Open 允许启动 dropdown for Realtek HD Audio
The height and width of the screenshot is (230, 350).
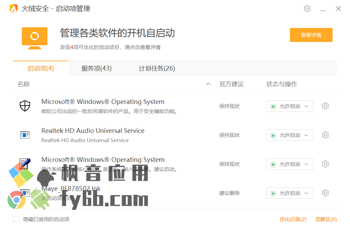tap(290, 135)
